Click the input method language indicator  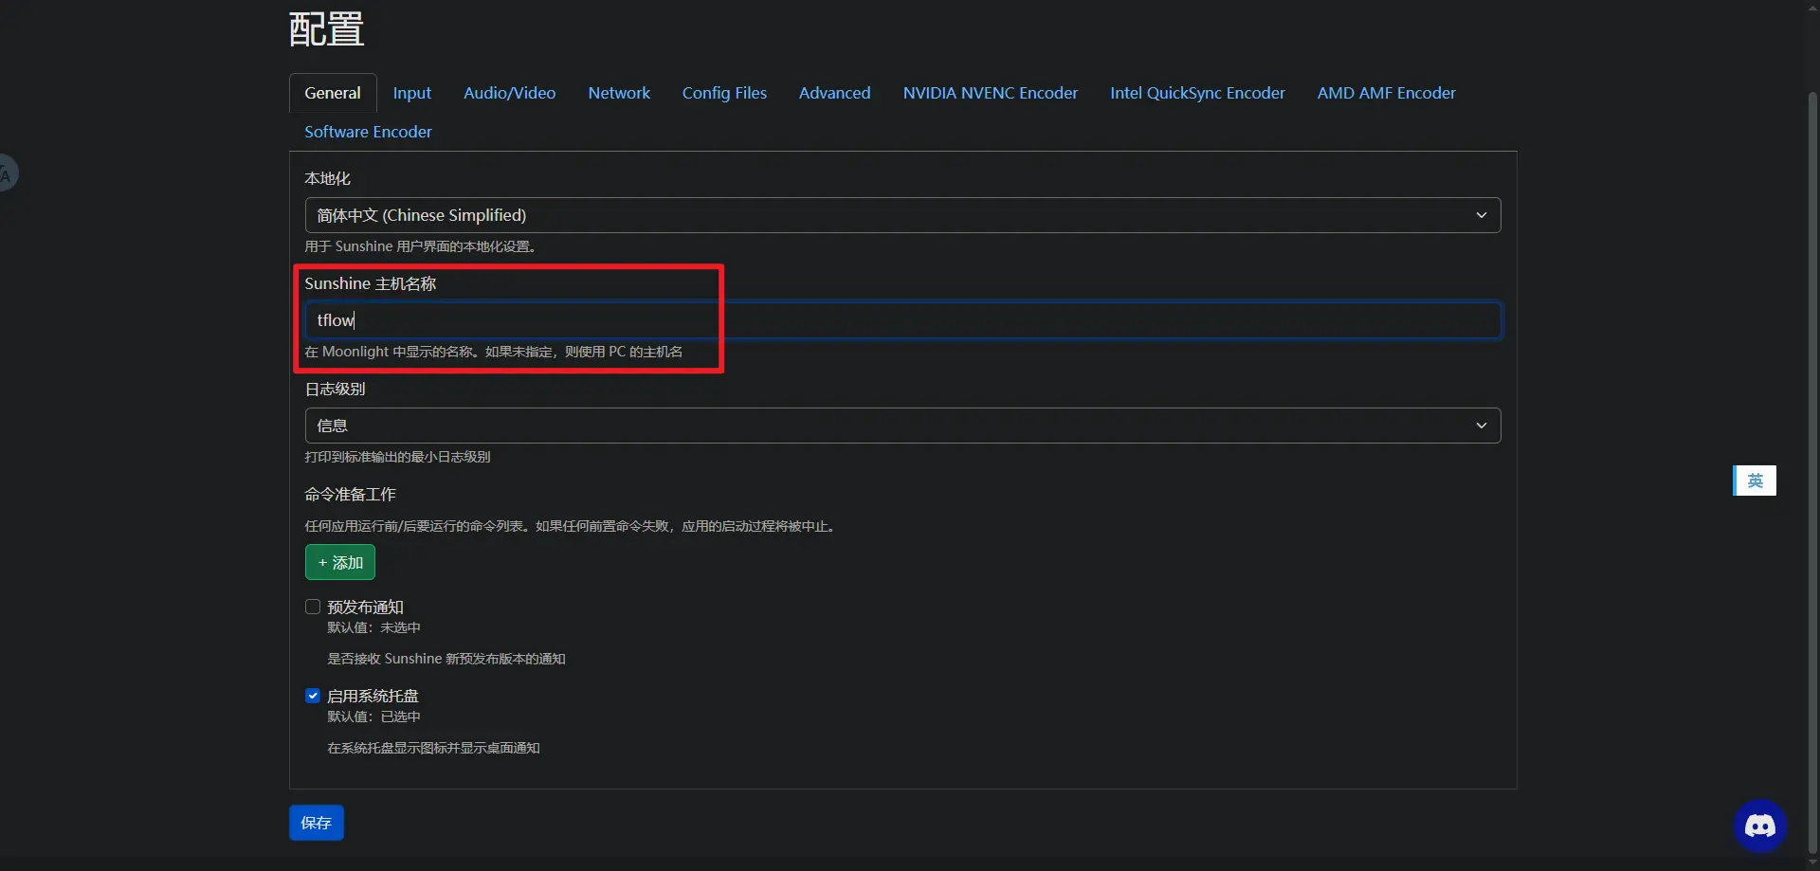click(1755, 481)
